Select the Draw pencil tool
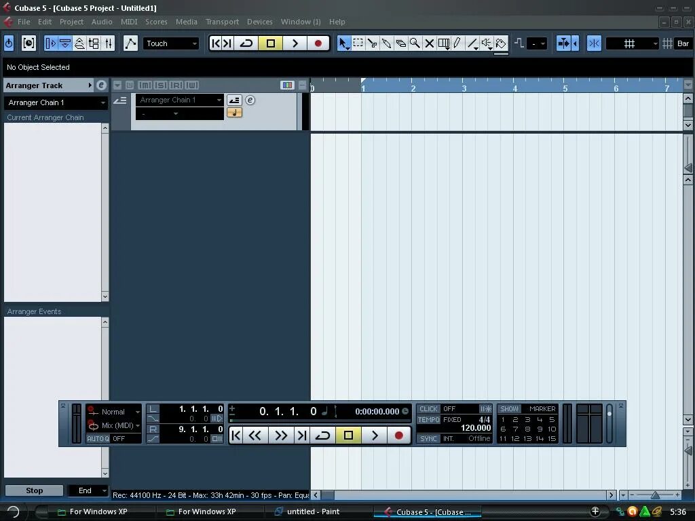 coord(457,43)
